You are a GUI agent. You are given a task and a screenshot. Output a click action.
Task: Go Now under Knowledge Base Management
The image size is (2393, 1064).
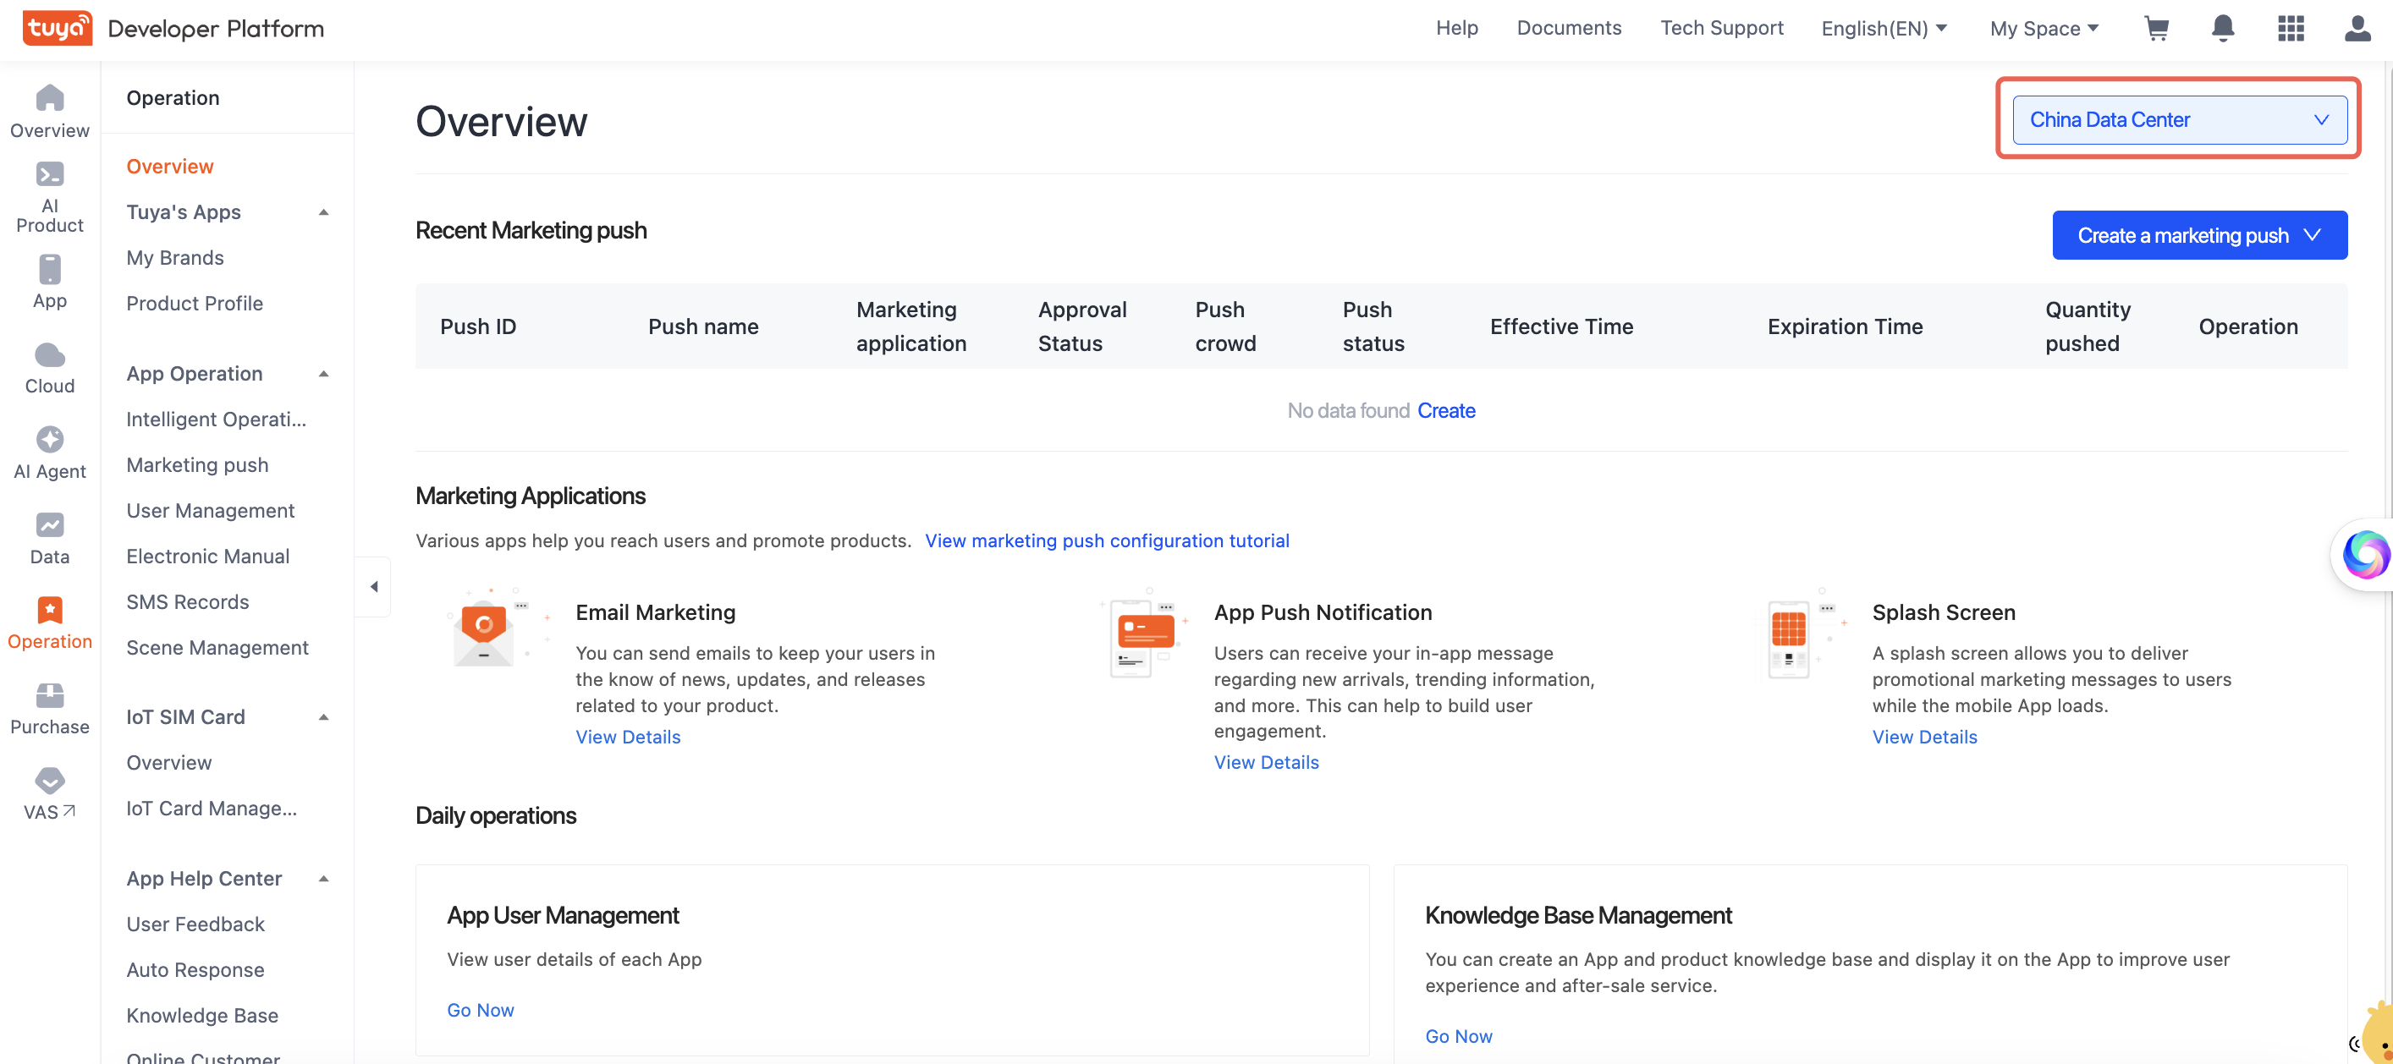tap(1459, 1035)
